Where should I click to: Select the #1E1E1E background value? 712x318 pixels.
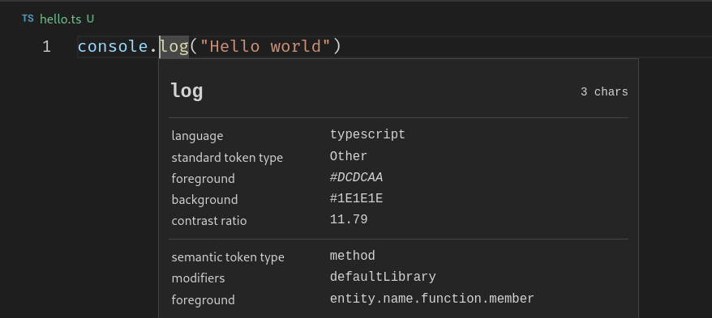click(356, 199)
